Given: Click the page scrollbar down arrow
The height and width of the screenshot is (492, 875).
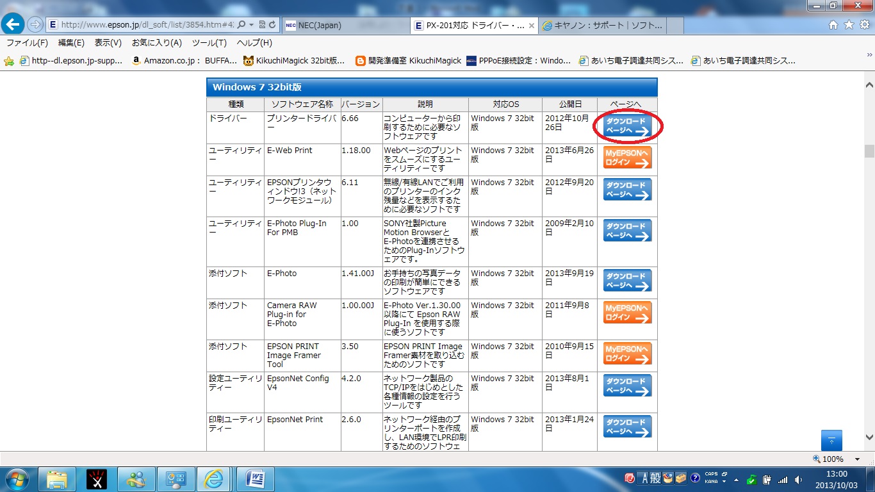Looking at the screenshot, I should (869, 438).
